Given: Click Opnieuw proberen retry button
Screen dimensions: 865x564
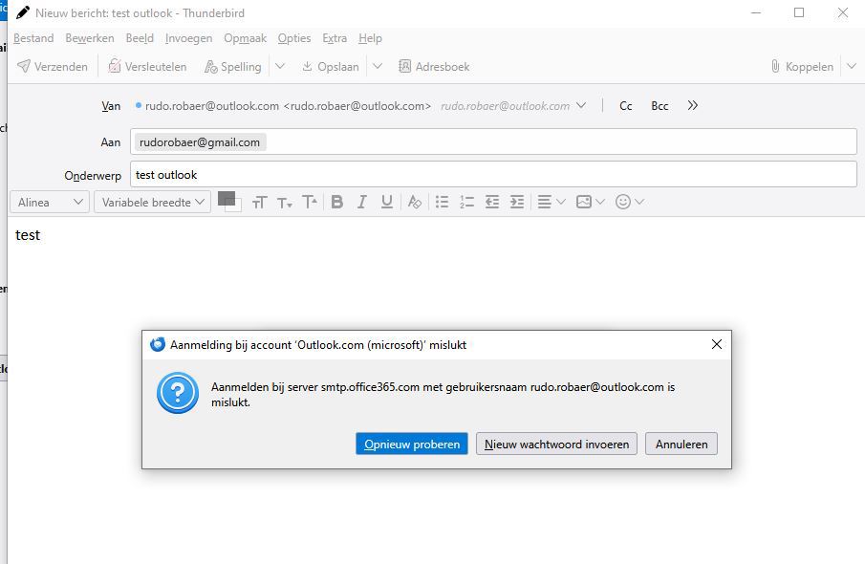Looking at the screenshot, I should [412, 444].
